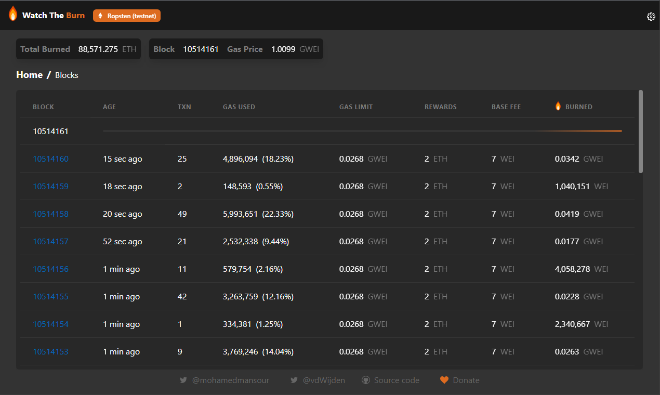This screenshot has width=660, height=395.
Task: Click burned value 0.0263 GWEI
Action: click(579, 352)
